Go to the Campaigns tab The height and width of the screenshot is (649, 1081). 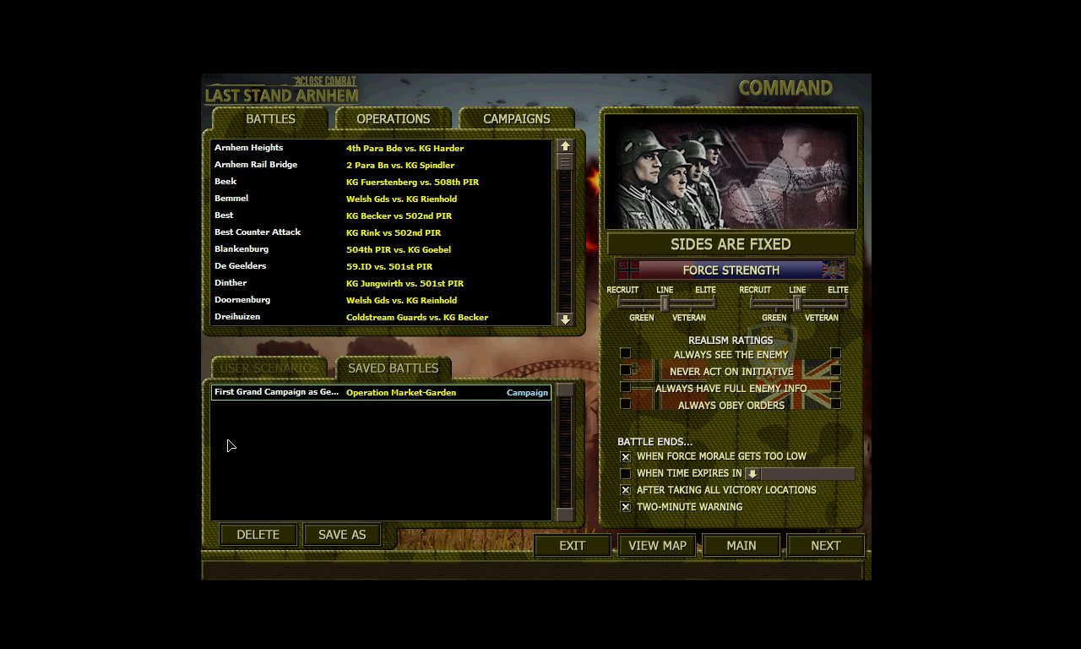517,119
